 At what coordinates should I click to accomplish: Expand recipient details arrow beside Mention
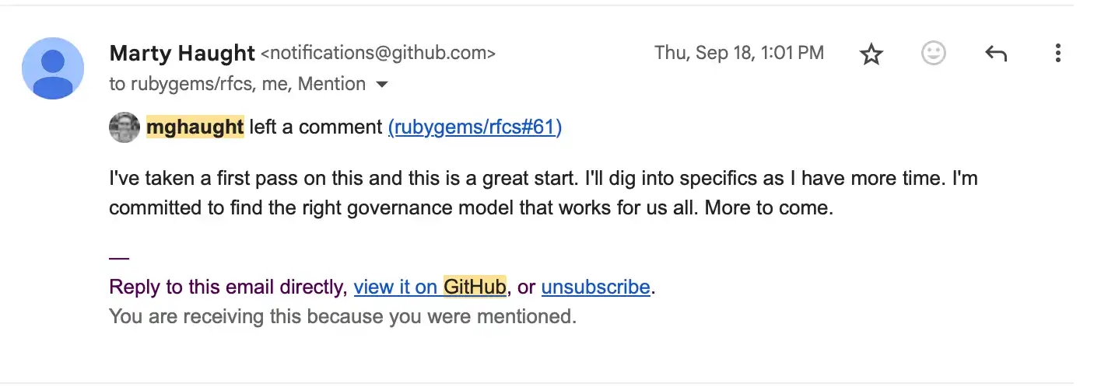[x=382, y=84]
